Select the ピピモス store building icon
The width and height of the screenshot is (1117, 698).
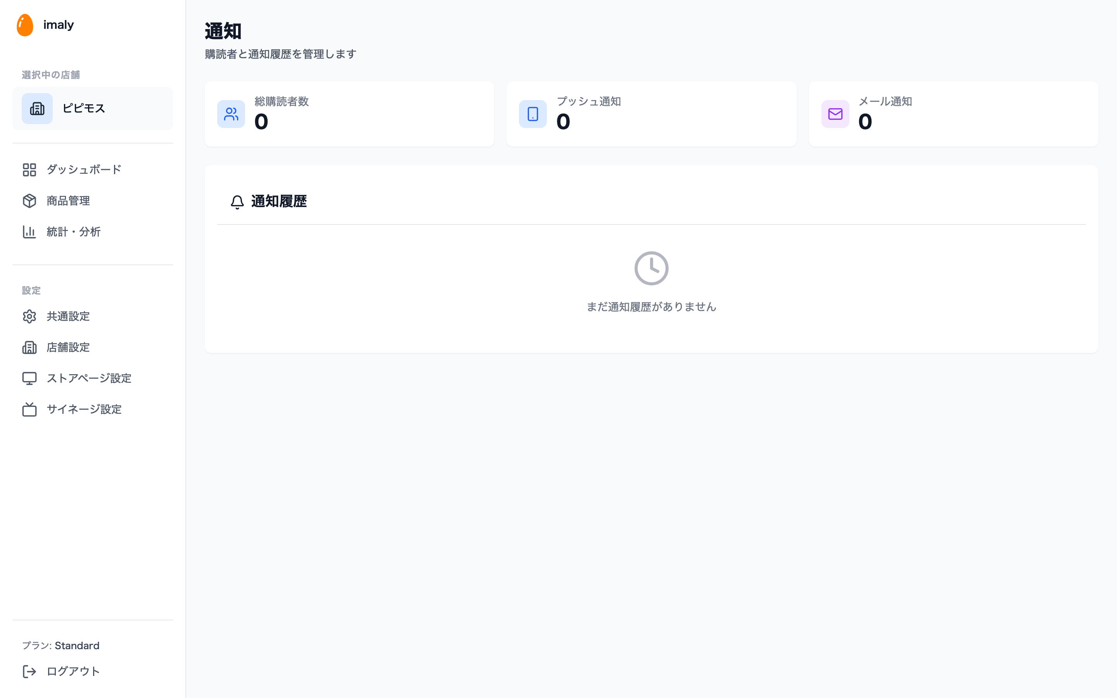(x=37, y=109)
